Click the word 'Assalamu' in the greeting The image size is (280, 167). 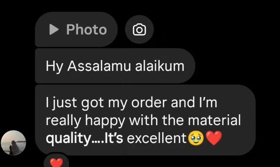coord(99,66)
